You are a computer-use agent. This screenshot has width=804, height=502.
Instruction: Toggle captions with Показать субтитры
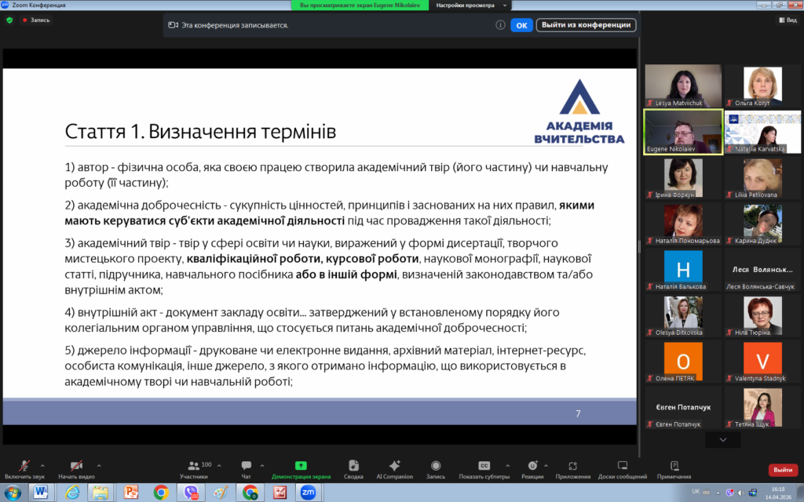point(484,466)
